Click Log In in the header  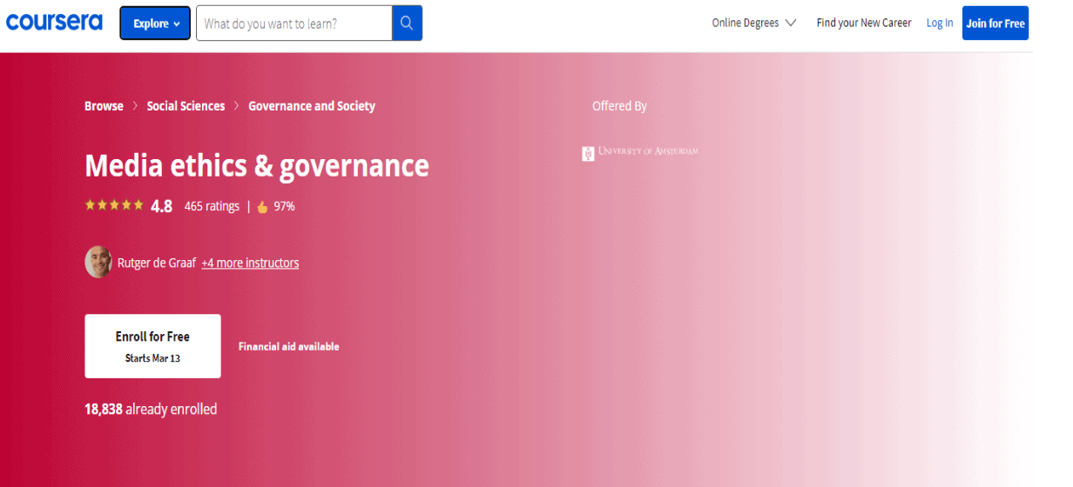(x=939, y=23)
